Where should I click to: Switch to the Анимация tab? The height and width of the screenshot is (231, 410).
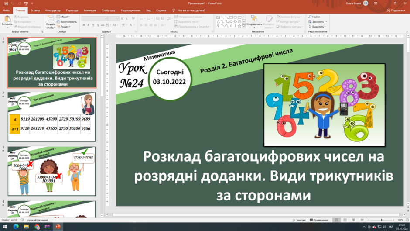coord(90,10)
